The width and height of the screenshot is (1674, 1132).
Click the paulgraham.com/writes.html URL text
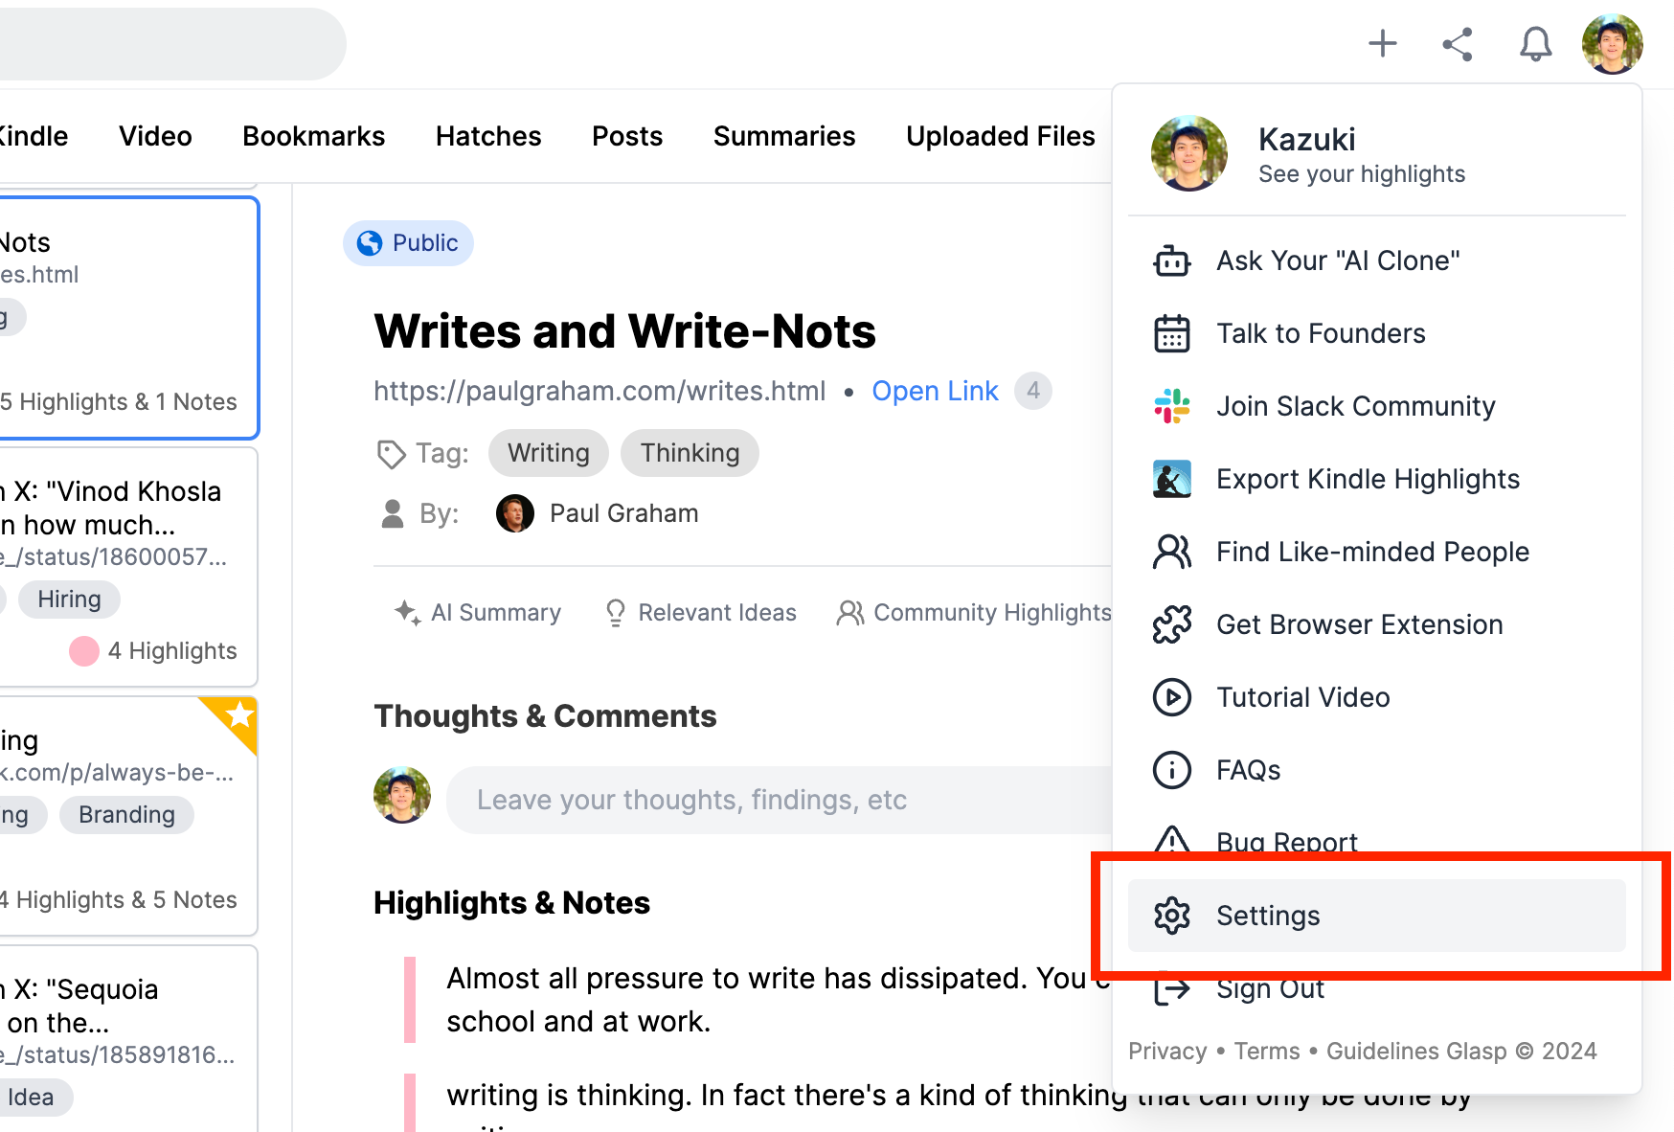(599, 391)
